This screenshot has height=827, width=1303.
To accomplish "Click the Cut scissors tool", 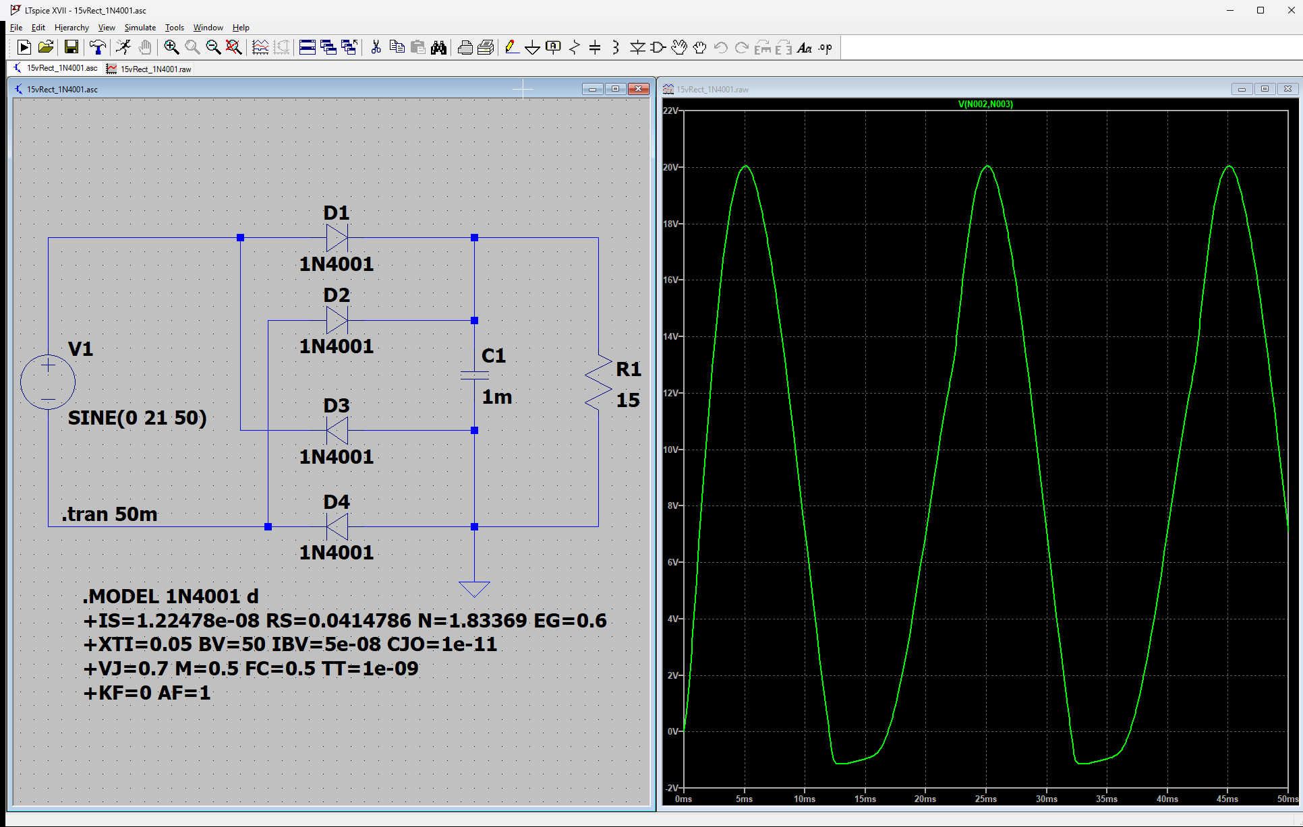I will (x=376, y=47).
